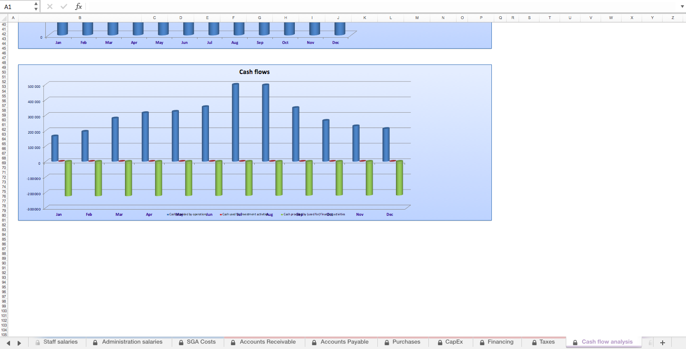The height and width of the screenshot is (349, 686).
Task: Select column B by clicking its header
Action: [80, 18]
